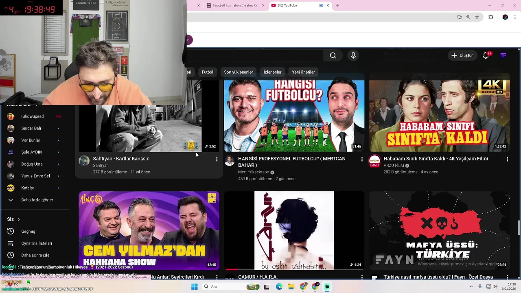Open a new browser tab
This screenshot has width=521, height=293.
pyautogui.click(x=337, y=5)
